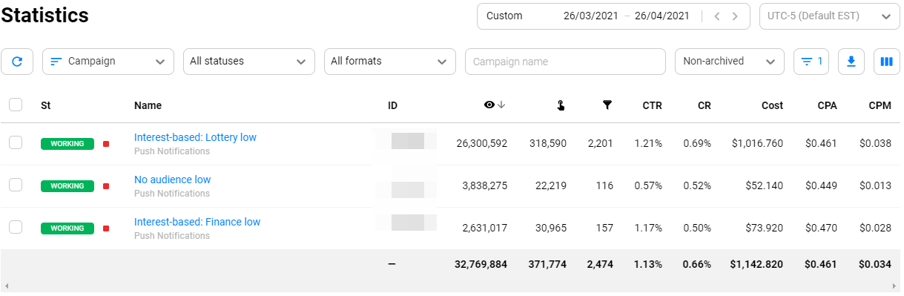Go to previous date range arrow

click(x=717, y=16)
